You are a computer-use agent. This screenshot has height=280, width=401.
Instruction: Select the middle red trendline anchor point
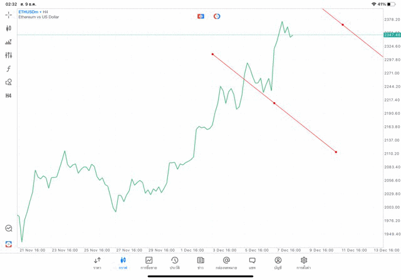tap(274, 103)
